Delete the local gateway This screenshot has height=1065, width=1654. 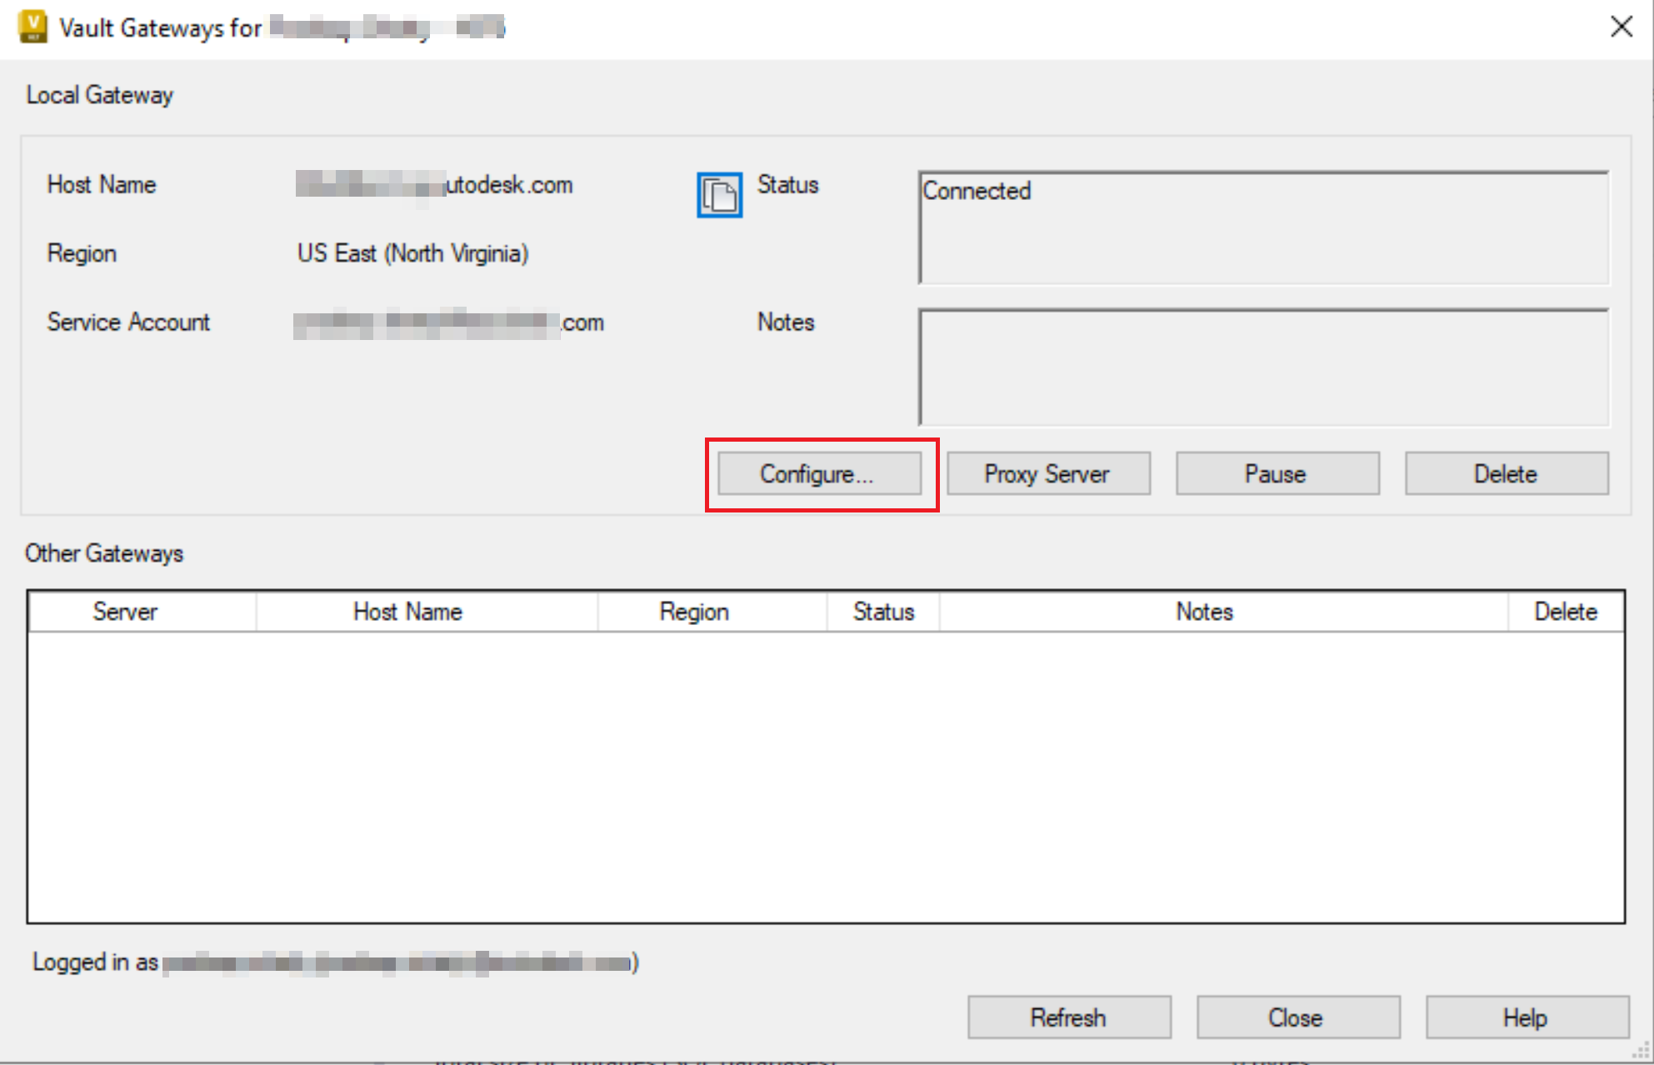point(1506,473)
